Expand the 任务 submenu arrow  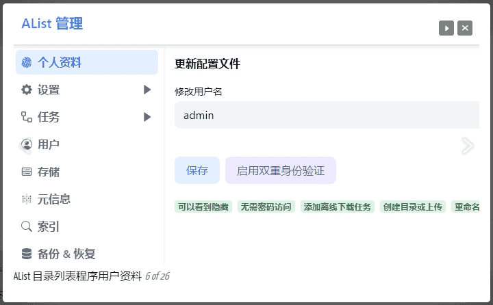[147, 117]
